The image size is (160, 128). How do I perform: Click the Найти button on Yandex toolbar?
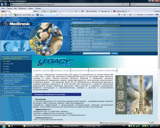click(36, 11)
